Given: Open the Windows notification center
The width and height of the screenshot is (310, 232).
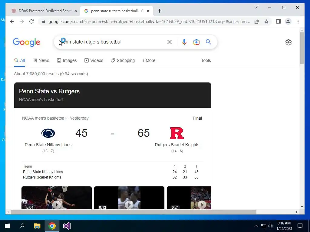Looking at the screenshot, I should pos(300,226).
